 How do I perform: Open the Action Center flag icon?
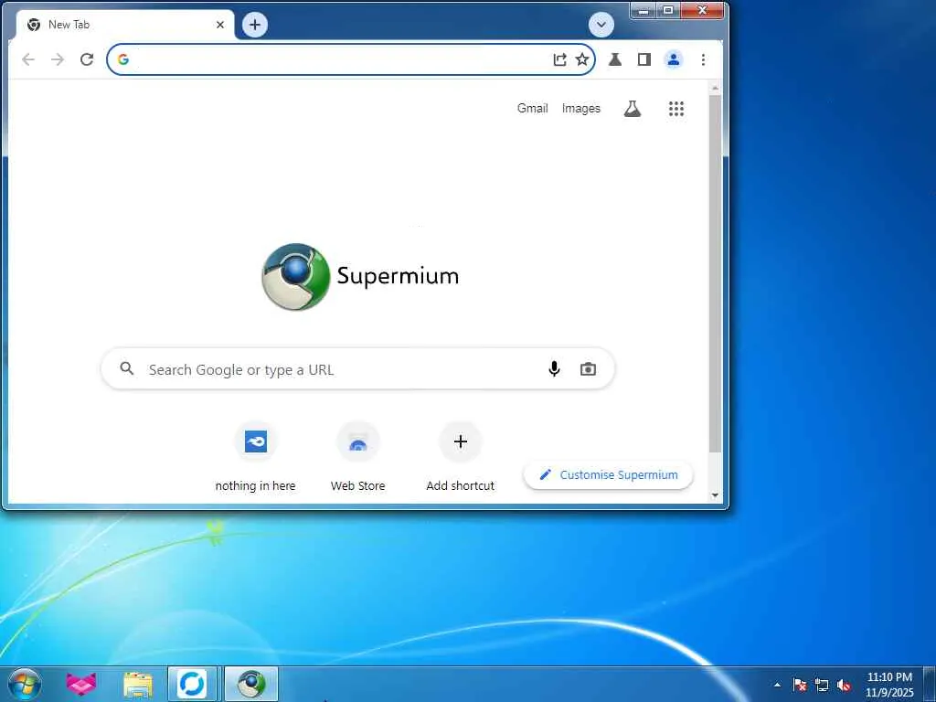pos(800,685)
